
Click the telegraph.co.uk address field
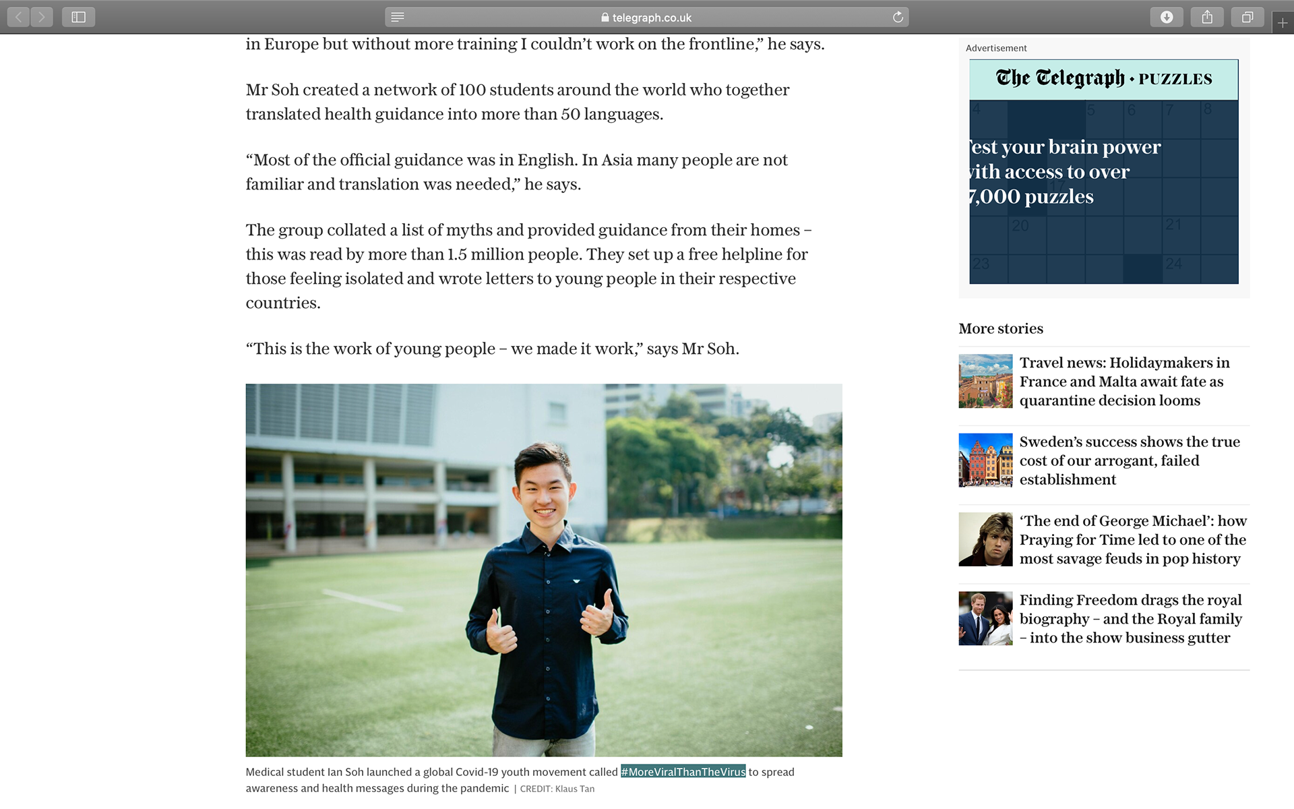(x=646, y=17)
